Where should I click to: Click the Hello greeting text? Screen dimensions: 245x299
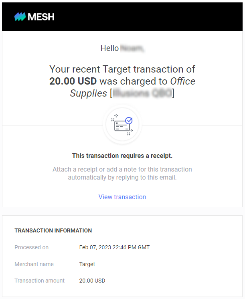point(109,48)
